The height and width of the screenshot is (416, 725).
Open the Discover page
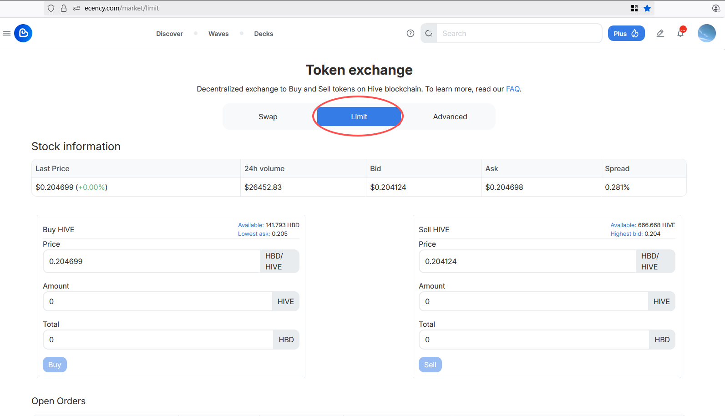(x=169, y=34)
